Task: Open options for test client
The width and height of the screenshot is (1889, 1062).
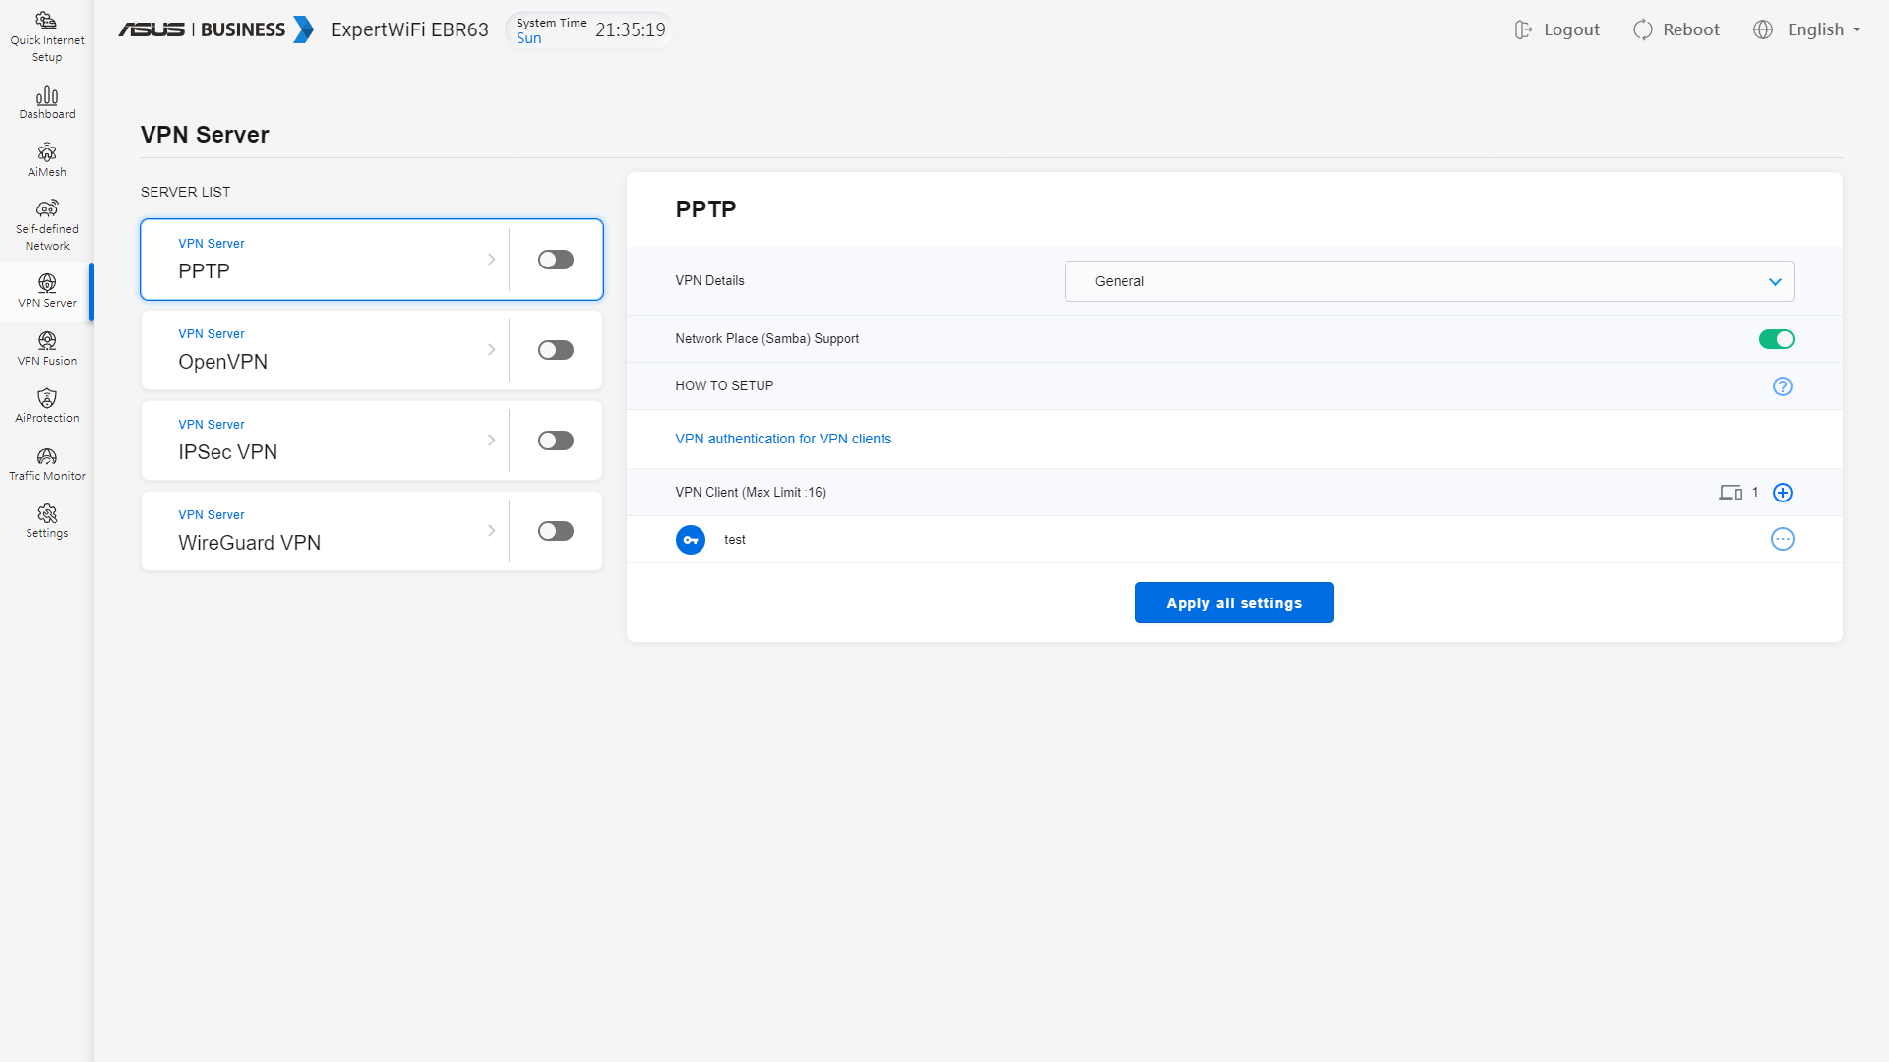Action: [1782, 539]
